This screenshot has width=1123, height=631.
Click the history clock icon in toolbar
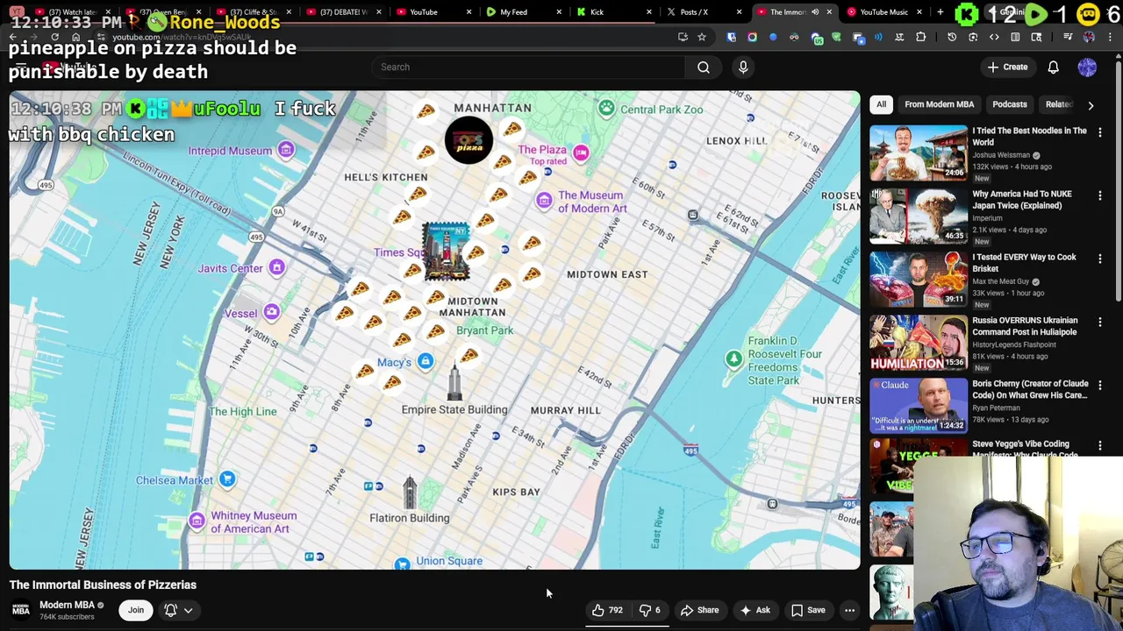click(x=952, y=37)
